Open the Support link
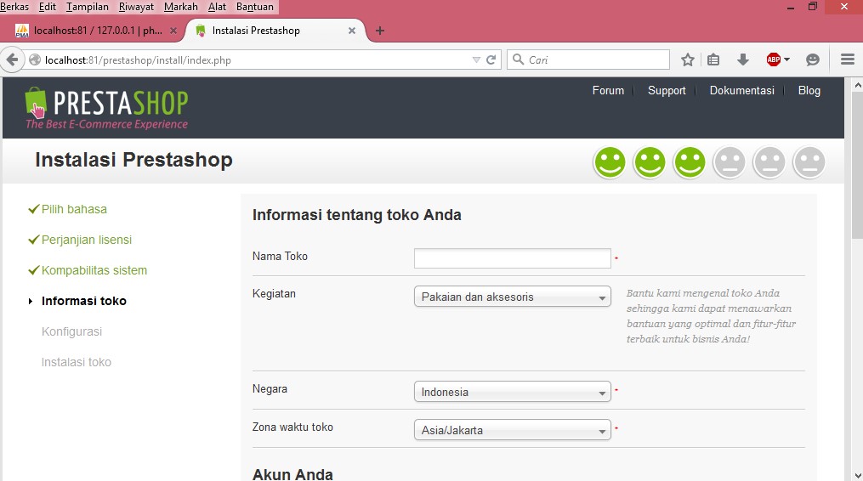863x481 pixels. [x=667, y=90]
